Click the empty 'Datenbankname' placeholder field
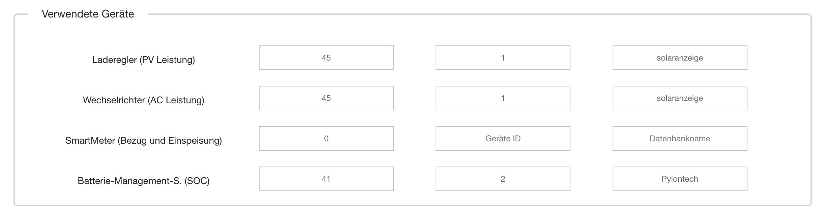The image size is (826, 216). pyautogui.click(x=680, y=139)
